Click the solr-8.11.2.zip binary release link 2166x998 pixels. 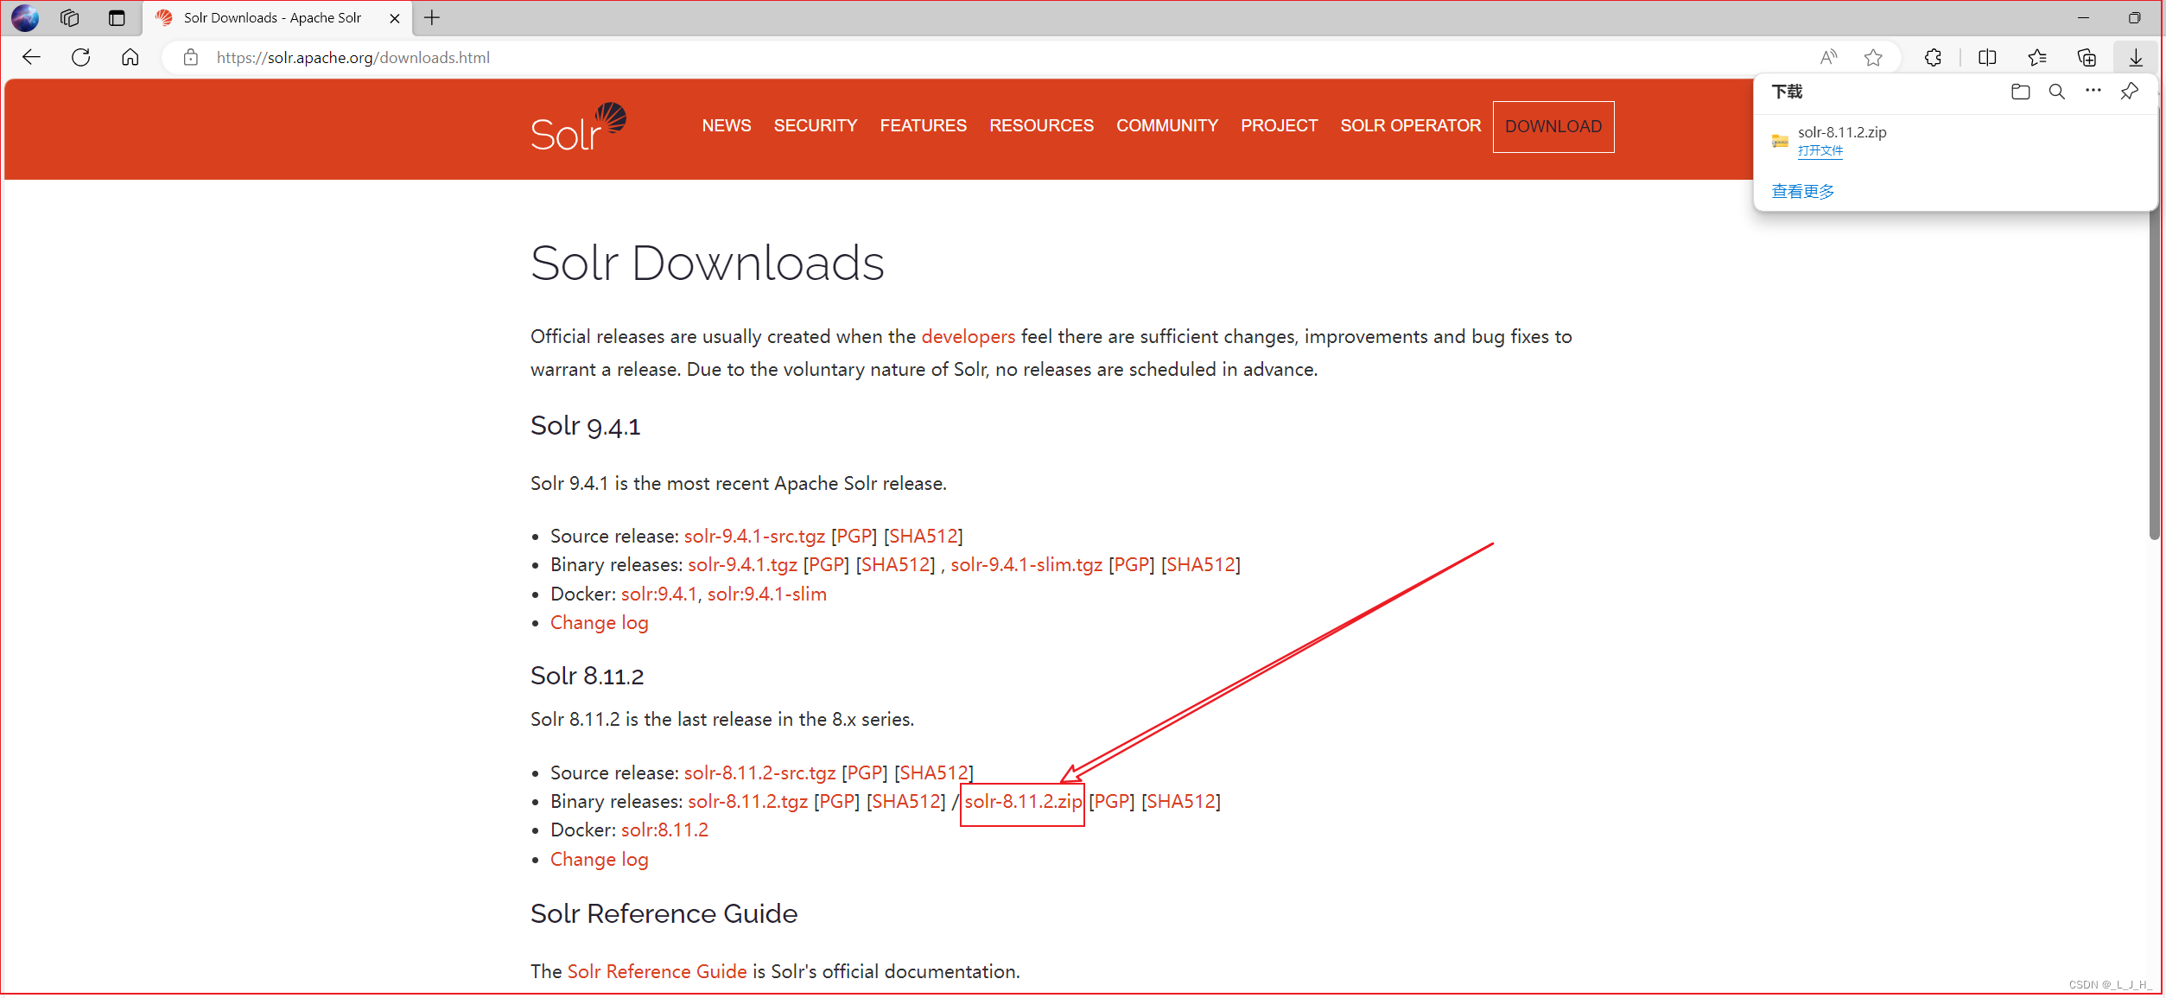(x=1022, y=802)
